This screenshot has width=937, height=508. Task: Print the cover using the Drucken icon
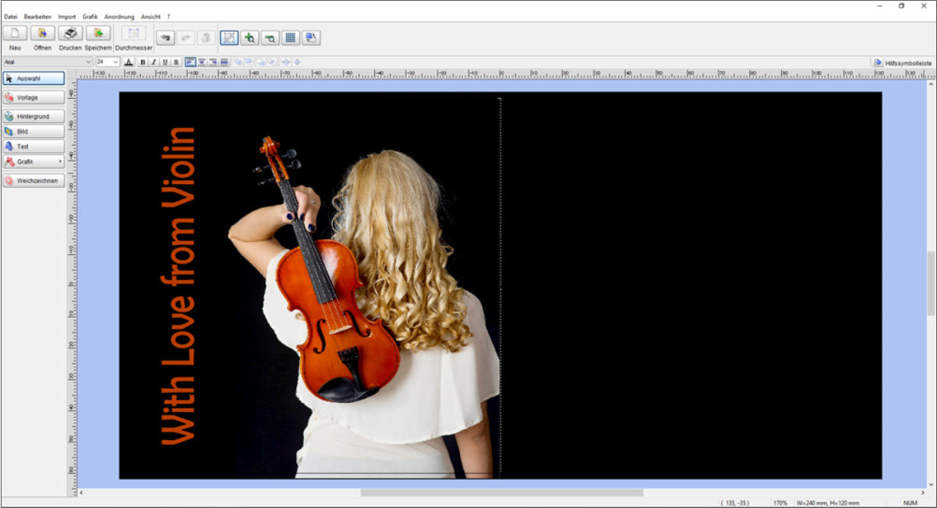pyautogui.click(x=70, y=34)
